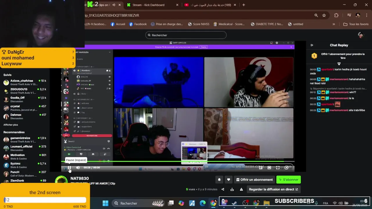Open Prise en charge des bookmark
The width and height of the screenshot is (372, 209).
[x=167, y=24]
